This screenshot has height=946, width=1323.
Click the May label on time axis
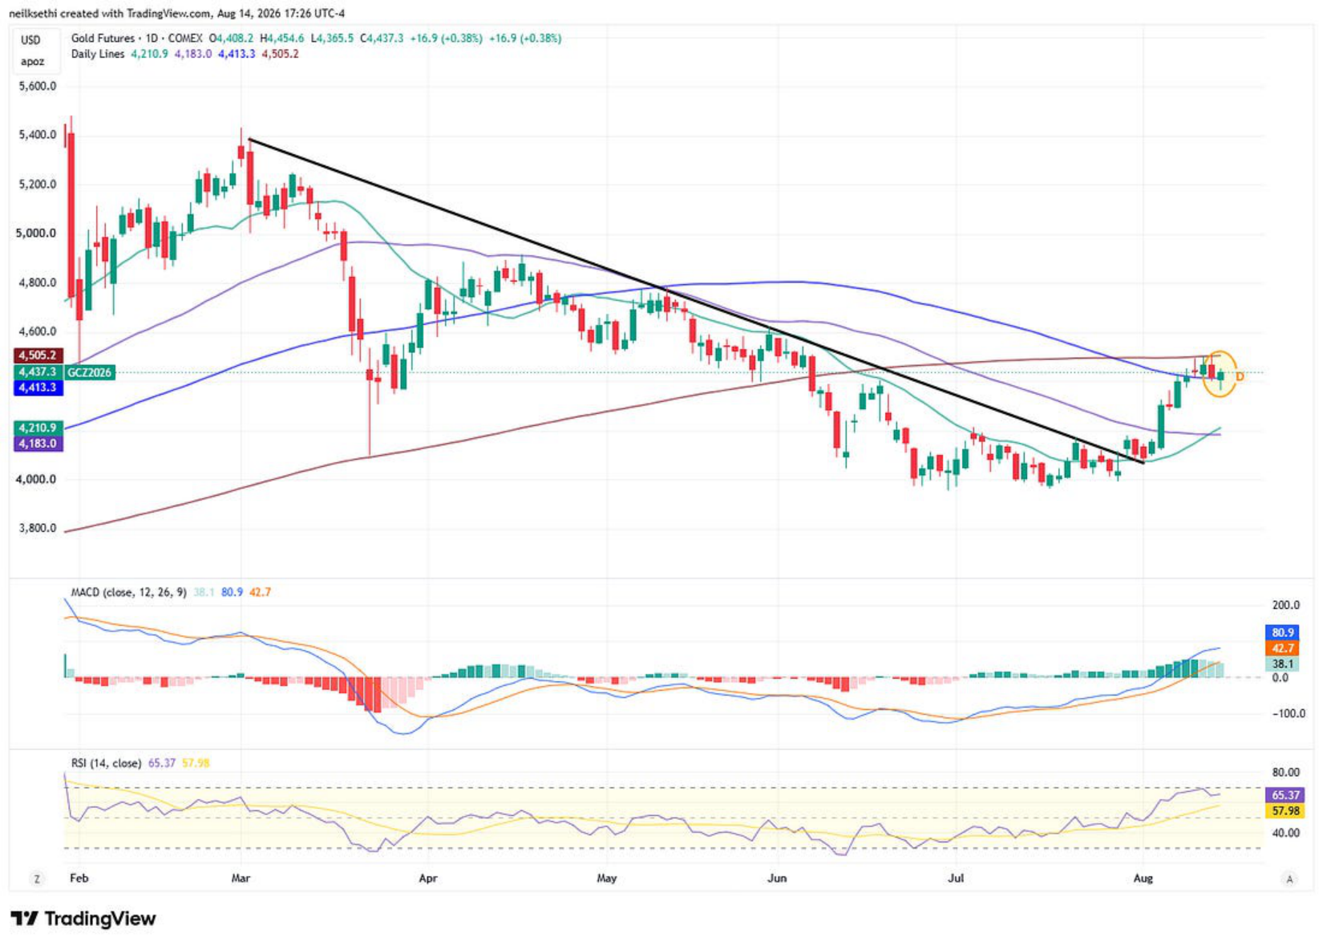607,879
